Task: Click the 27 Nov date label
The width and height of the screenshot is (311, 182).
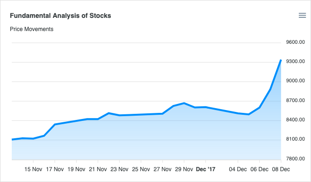Action: 163,169
